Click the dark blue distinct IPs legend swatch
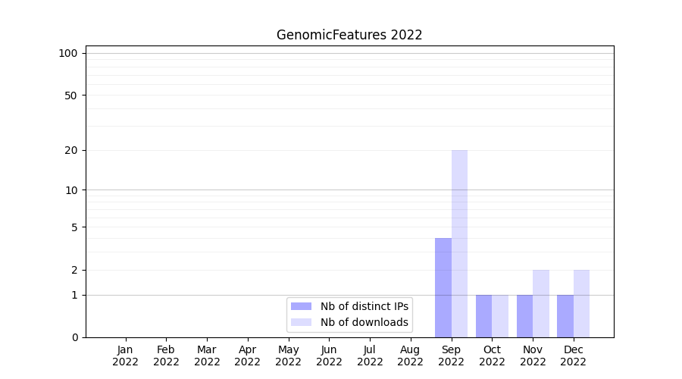Image resolution: width=682 pixels, height=379 pixels. click(x=301, y=306)
